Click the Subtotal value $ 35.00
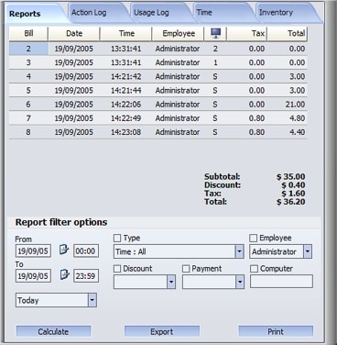337x345 pixels. (x=291, y=176)
